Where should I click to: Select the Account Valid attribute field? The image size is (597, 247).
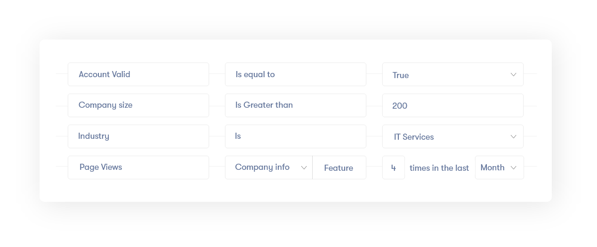(138, 74)
